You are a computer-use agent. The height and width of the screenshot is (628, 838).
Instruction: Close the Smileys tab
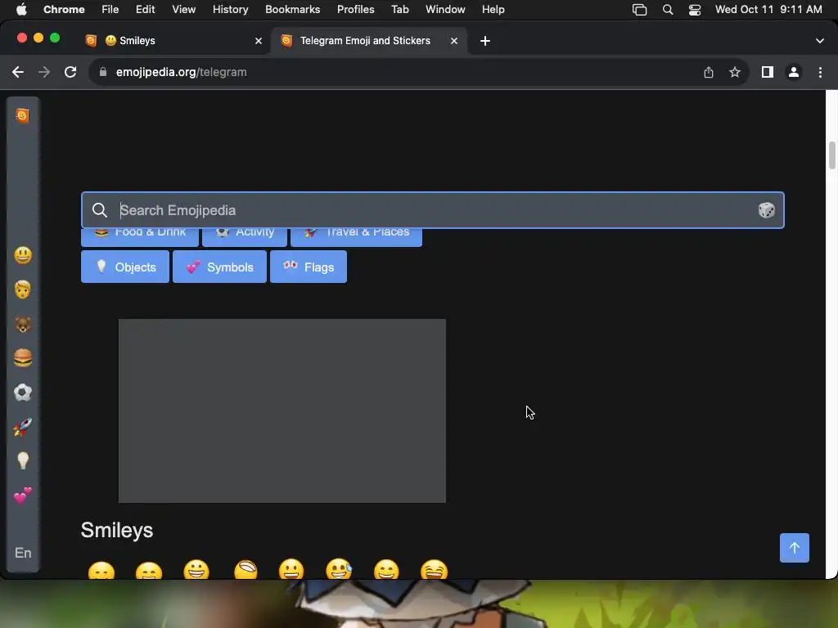click(x=259, y=41)
